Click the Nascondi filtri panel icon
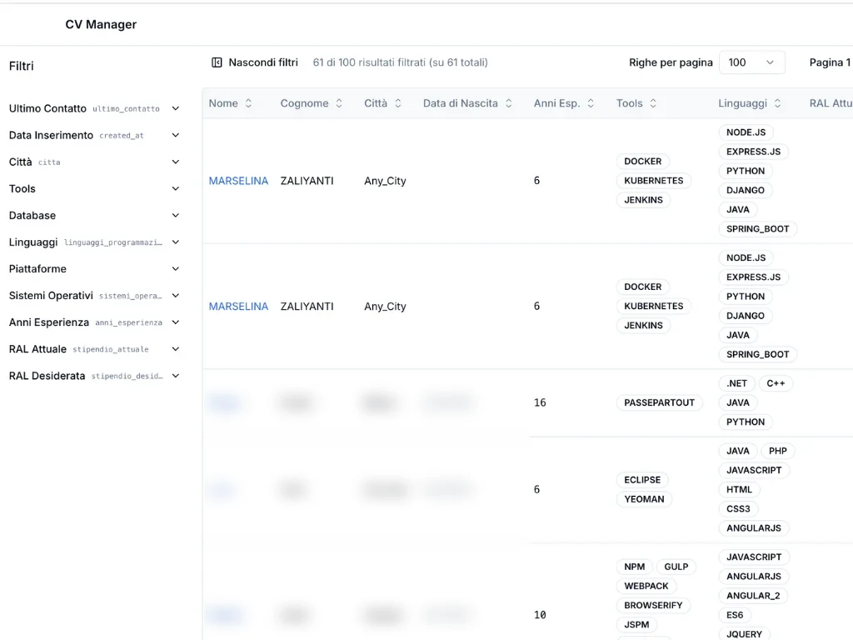This screenshot has width=853, height=640. point(217,62)
